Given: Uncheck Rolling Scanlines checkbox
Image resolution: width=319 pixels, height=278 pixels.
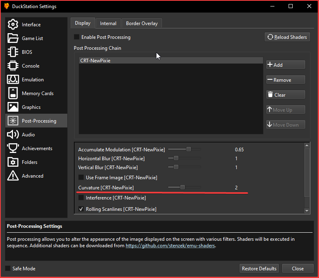Looking at the screenshot, I should pos(81,209).
